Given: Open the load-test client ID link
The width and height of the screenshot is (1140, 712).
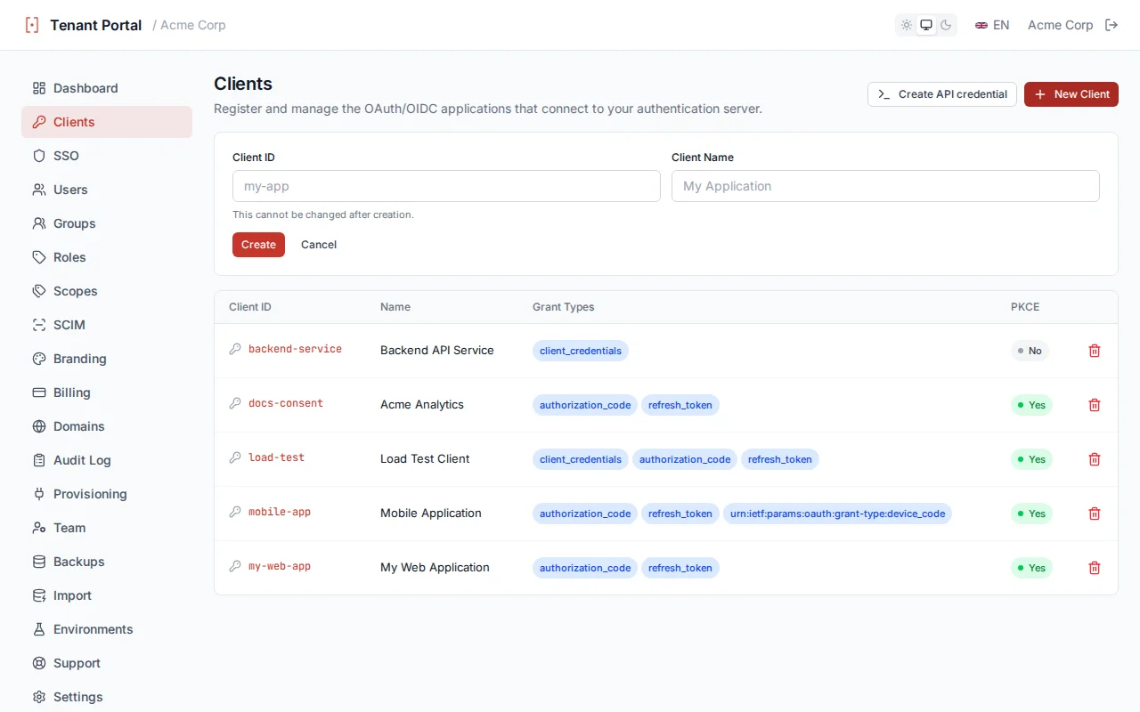Looking at the screenshot, I should [x=276, y=457].
